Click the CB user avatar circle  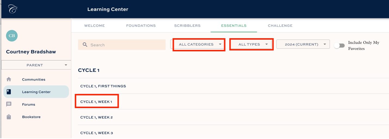coord(12,36)
